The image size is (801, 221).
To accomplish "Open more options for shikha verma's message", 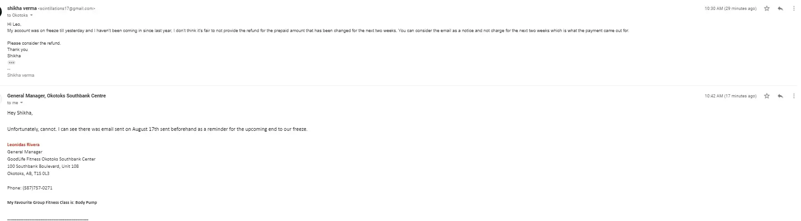I will [794, 9].
